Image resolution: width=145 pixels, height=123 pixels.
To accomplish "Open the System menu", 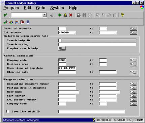I will pyautogui.click(x=57, y=8).
